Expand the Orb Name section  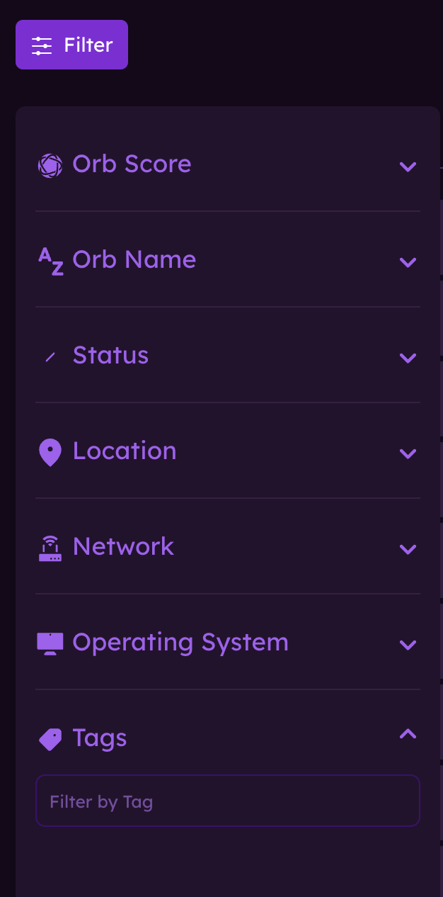click(x=408, y=263)
